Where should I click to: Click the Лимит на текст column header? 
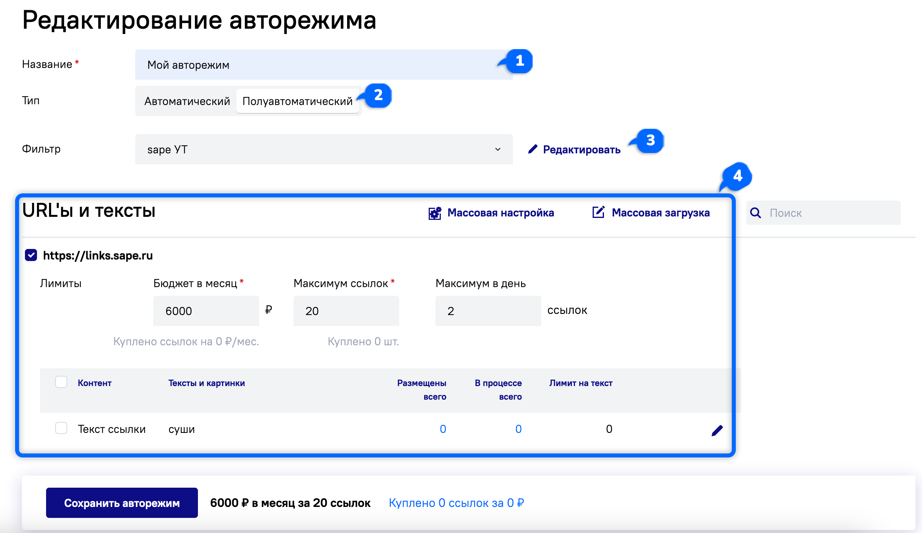click(581, 383)
